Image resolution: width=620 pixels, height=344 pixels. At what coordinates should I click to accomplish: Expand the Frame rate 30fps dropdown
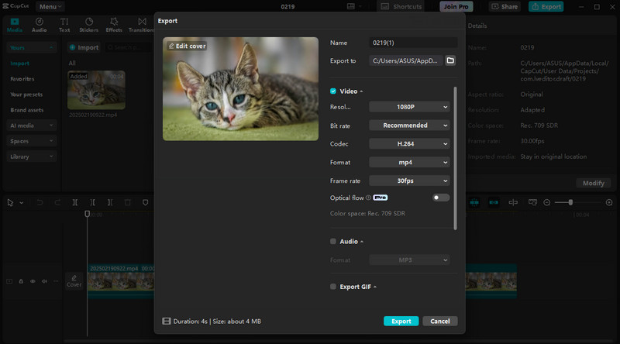point(409,181)
